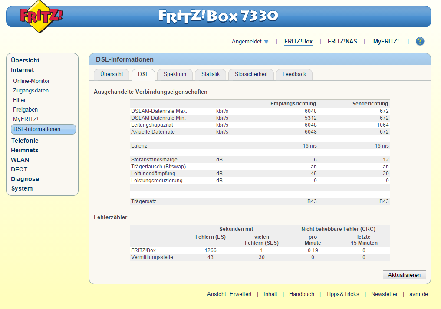
Task: Open MyFRITZ! in the sidebar menu
Action: tap(26, 119)
